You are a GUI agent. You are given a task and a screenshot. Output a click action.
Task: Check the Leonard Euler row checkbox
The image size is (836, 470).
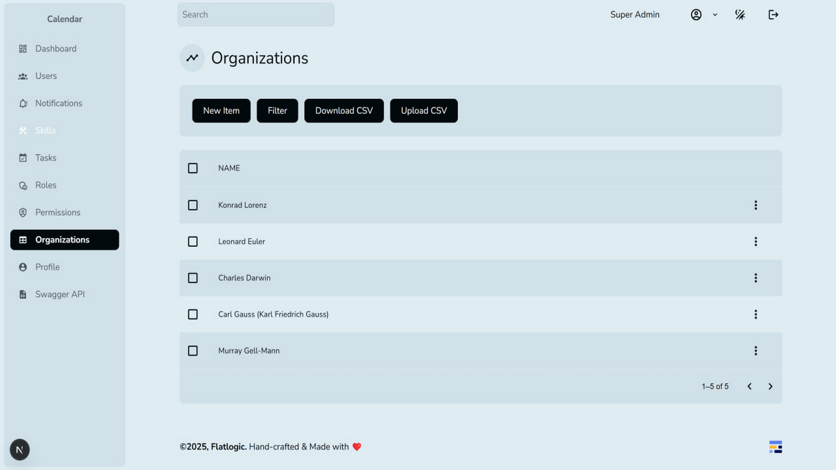point(193,242)
